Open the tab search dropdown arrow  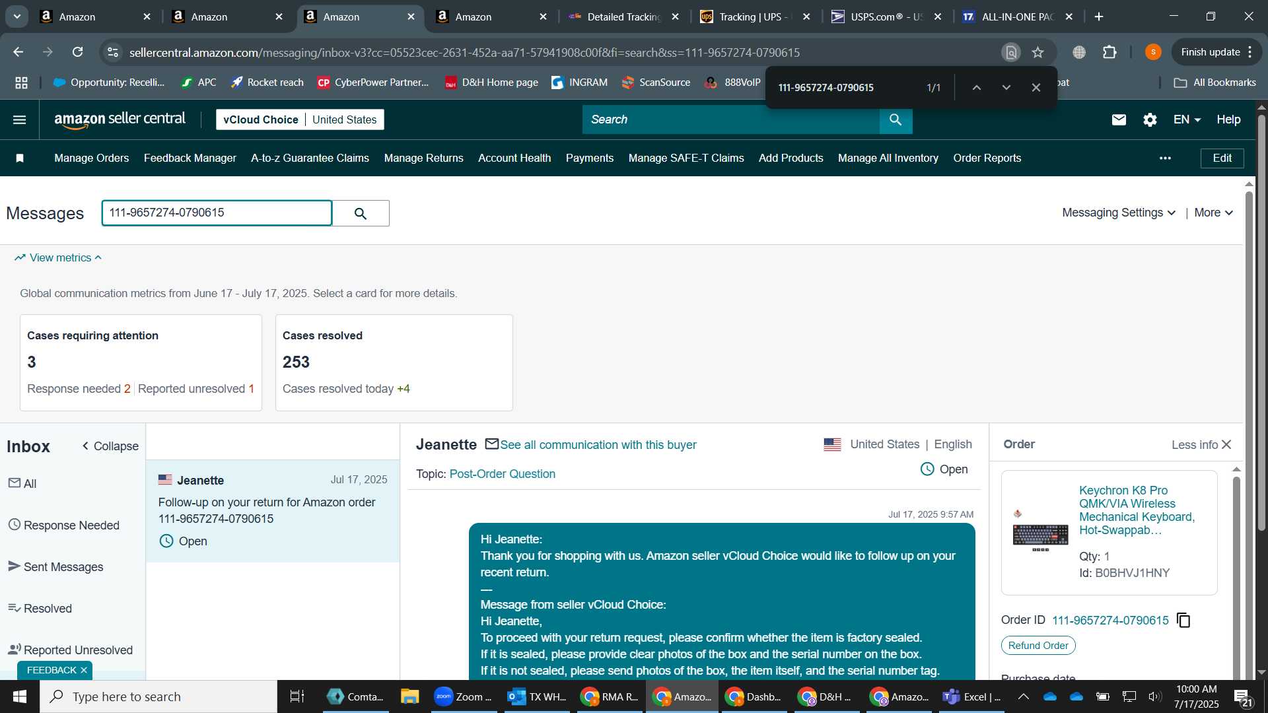[x=17, y=17]
